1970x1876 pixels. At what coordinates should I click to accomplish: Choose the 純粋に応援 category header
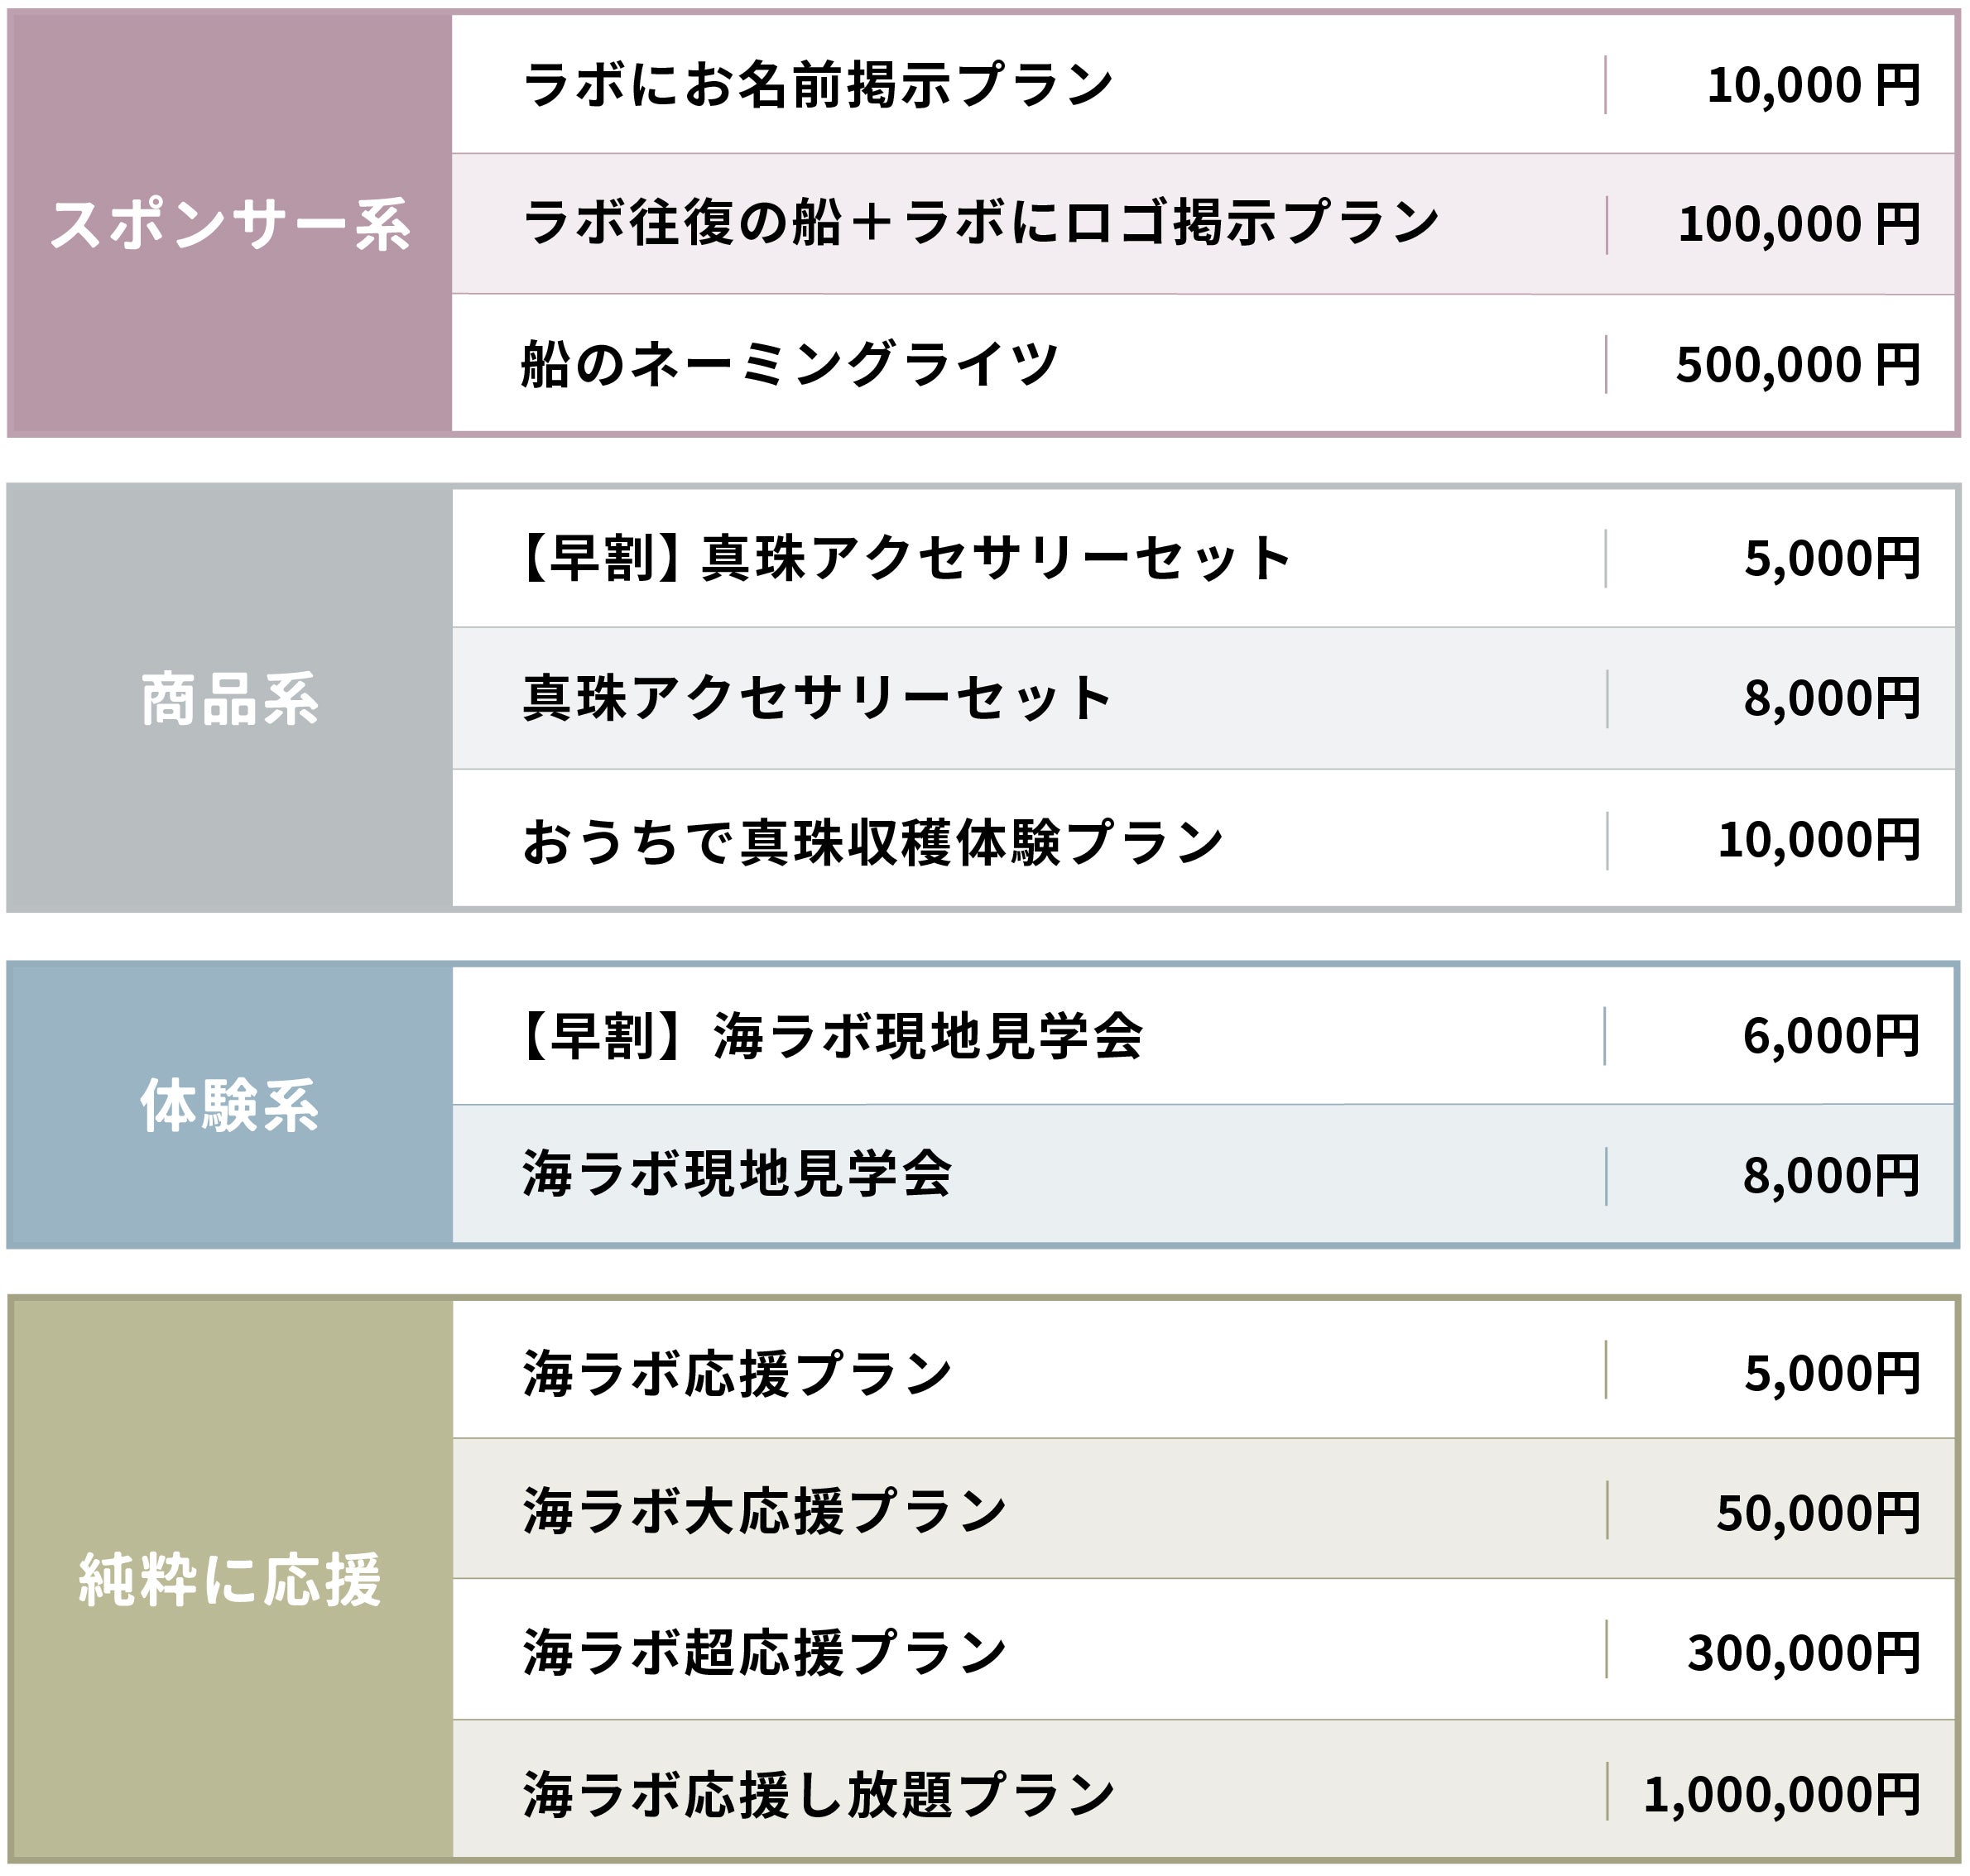(x=230, y=1579)
